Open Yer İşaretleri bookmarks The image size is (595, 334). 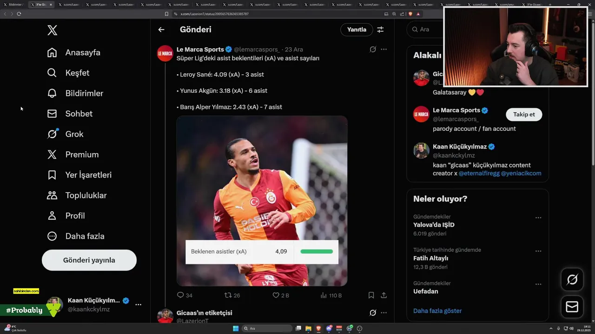(x=79, y=175)
